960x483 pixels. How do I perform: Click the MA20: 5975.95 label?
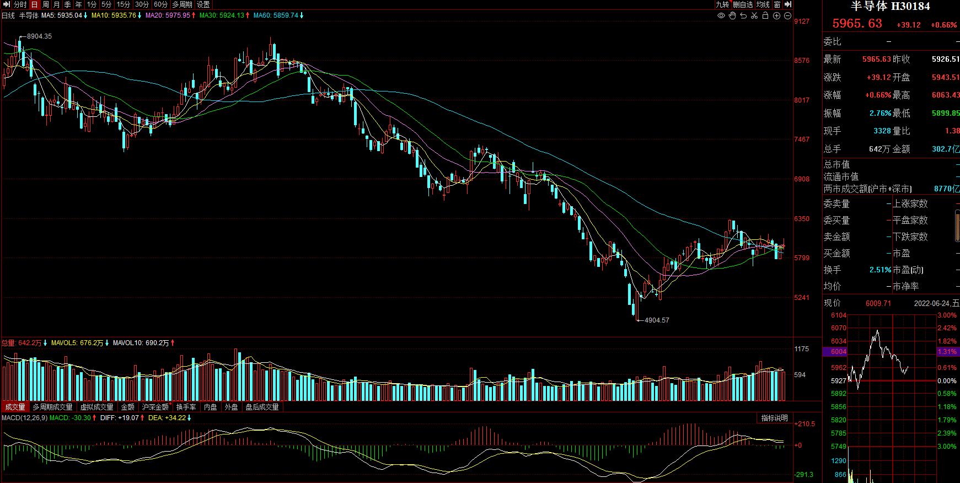(168, 15)
